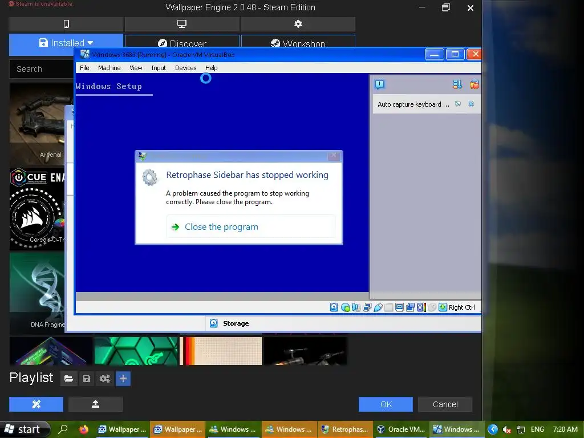
Task: Configure playlist settings gears icon
Action: (105, 379)
